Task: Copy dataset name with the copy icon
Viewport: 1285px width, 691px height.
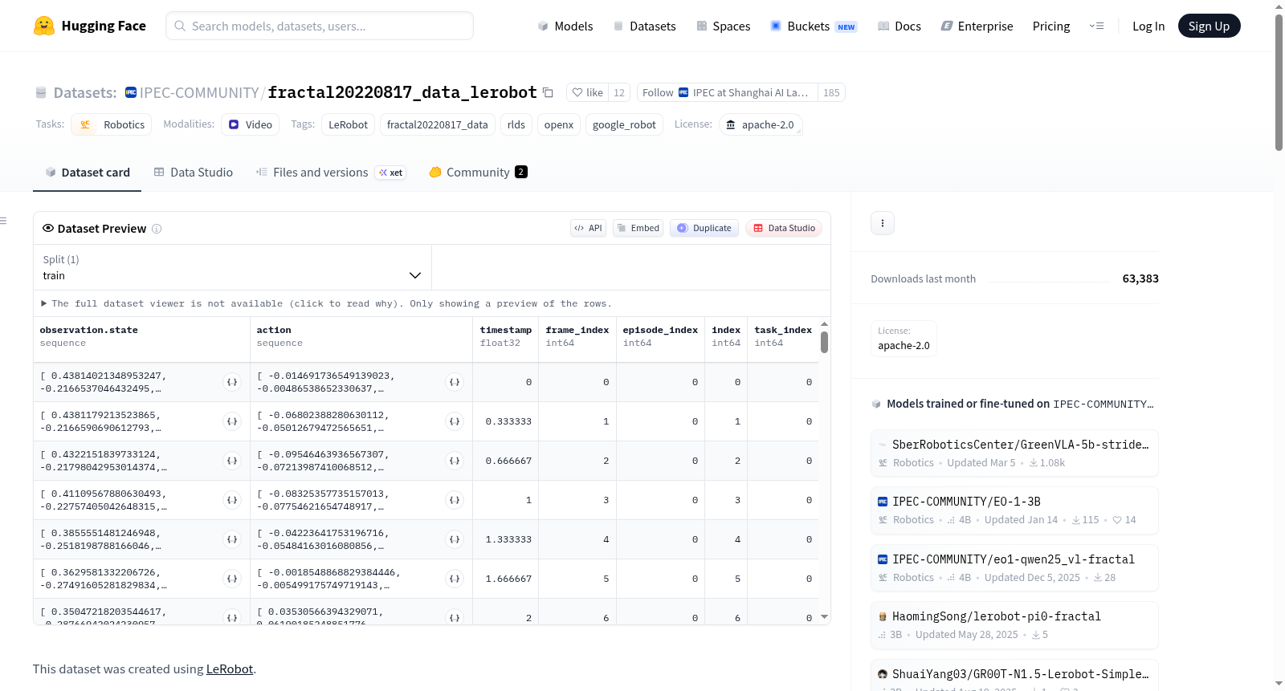Action: pos(548,92)
